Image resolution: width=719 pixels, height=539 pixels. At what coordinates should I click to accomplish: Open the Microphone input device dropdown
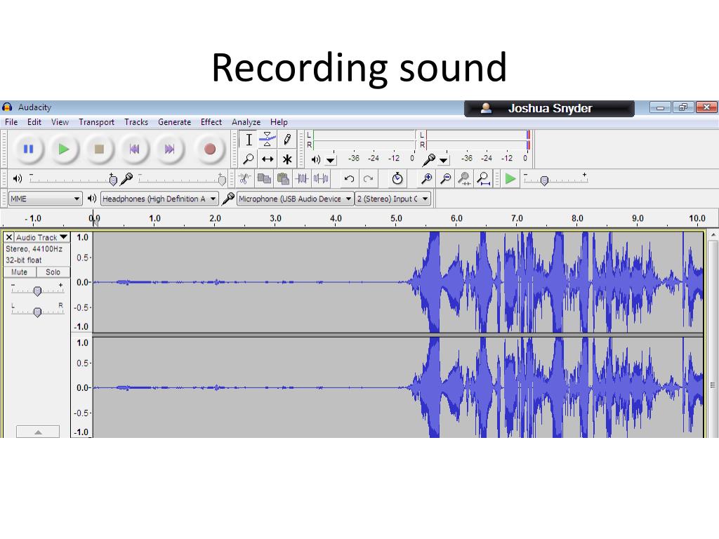[295, 199]
